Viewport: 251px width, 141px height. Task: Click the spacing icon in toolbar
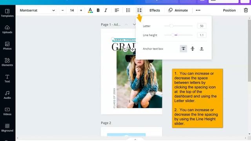[x=139, y=11]
